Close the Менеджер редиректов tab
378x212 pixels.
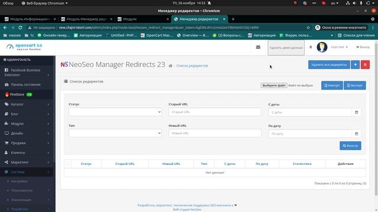(x=224, y=19)
